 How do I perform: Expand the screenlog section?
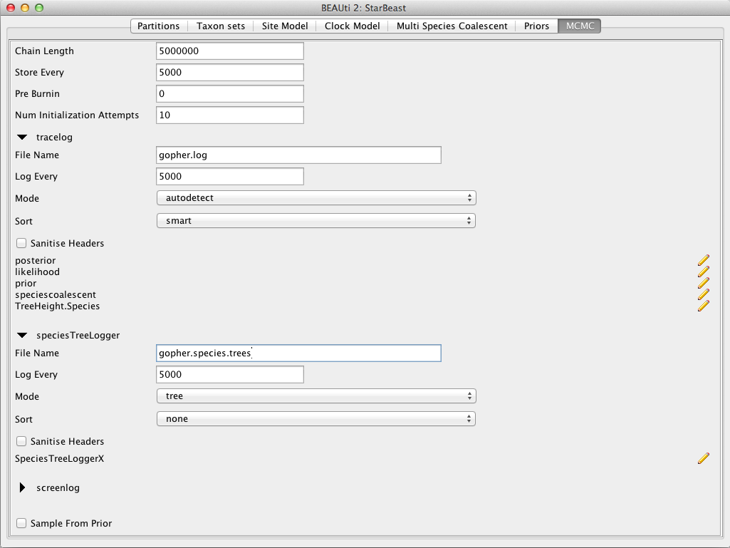(x=23, y=488)
